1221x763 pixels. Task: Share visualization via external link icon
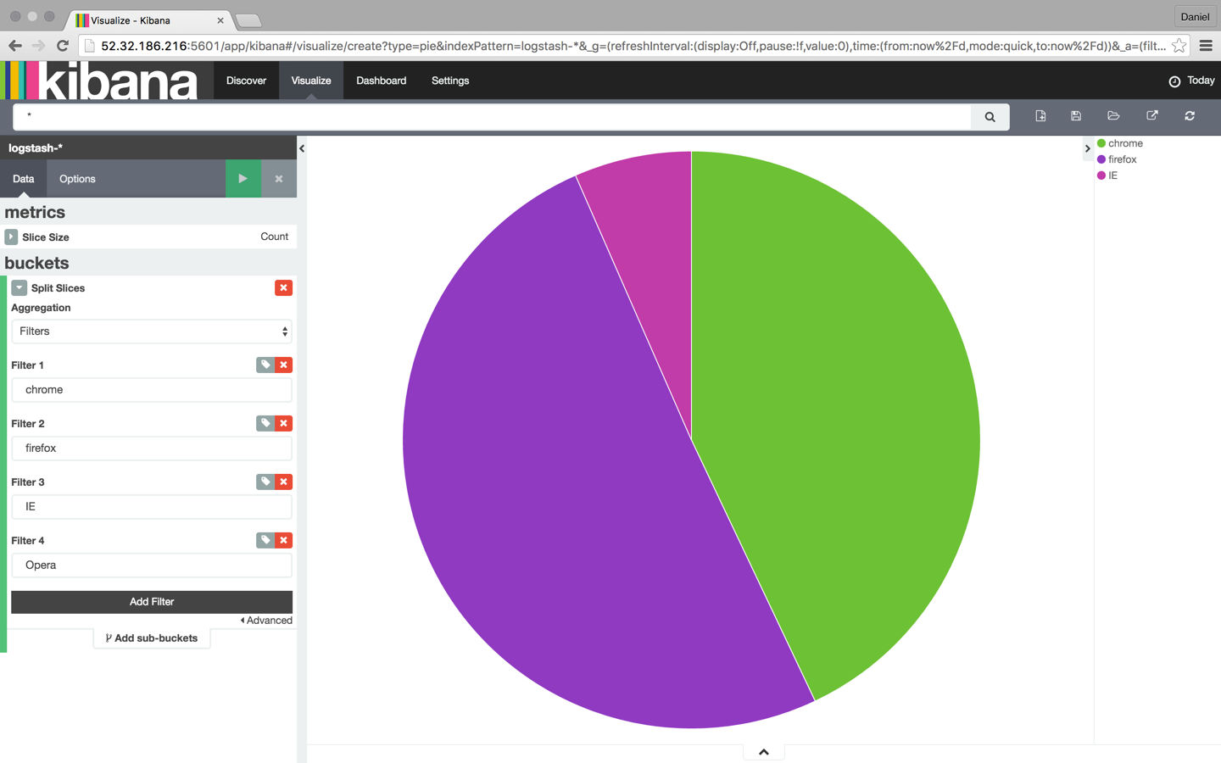[x=1151, y=116]
